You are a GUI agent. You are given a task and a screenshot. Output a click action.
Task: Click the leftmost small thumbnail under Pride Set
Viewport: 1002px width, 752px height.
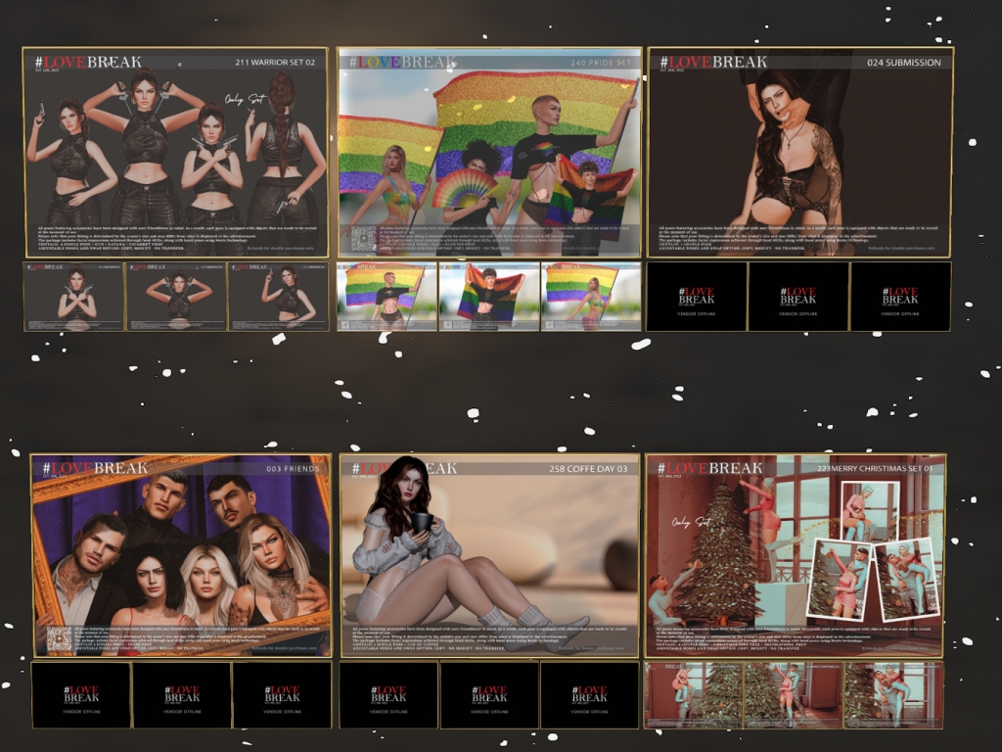click(x=387, y=297)
